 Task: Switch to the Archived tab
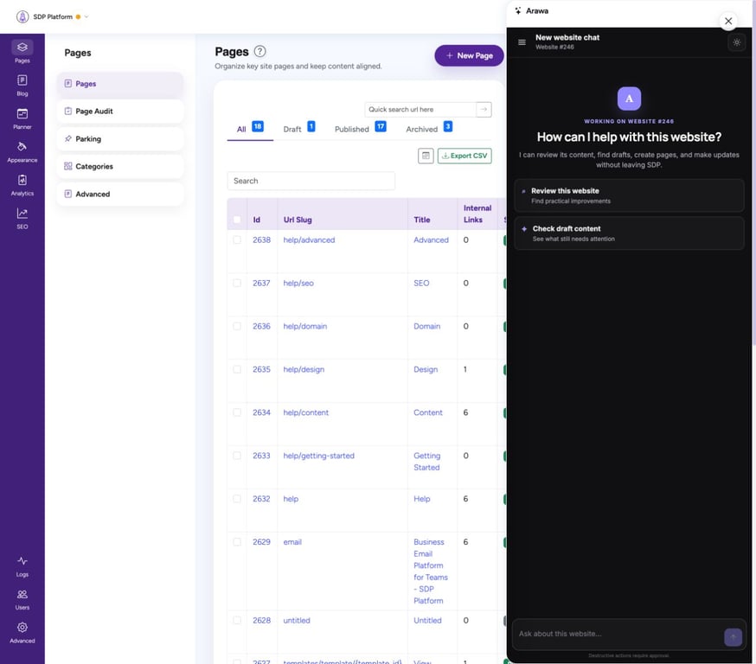pyautogui.click(x=429, y=129)
